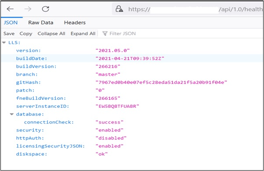
Task: Click the patch value "0"
Action: (x=100, y=90)
